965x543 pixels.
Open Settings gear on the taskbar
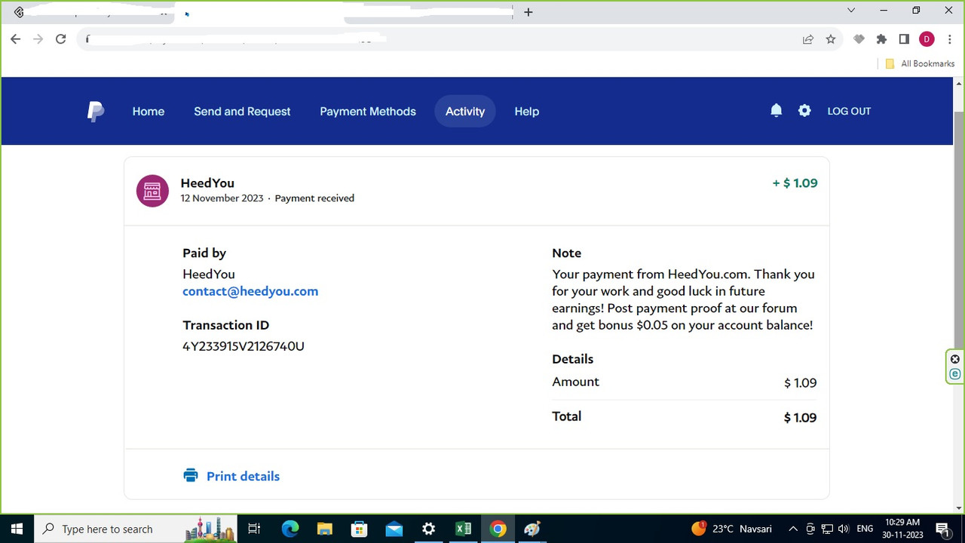[x=428, y=529]
